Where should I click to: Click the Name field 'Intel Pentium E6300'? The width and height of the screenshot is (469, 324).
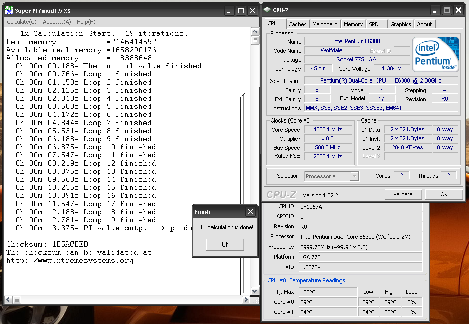(357, 42)
